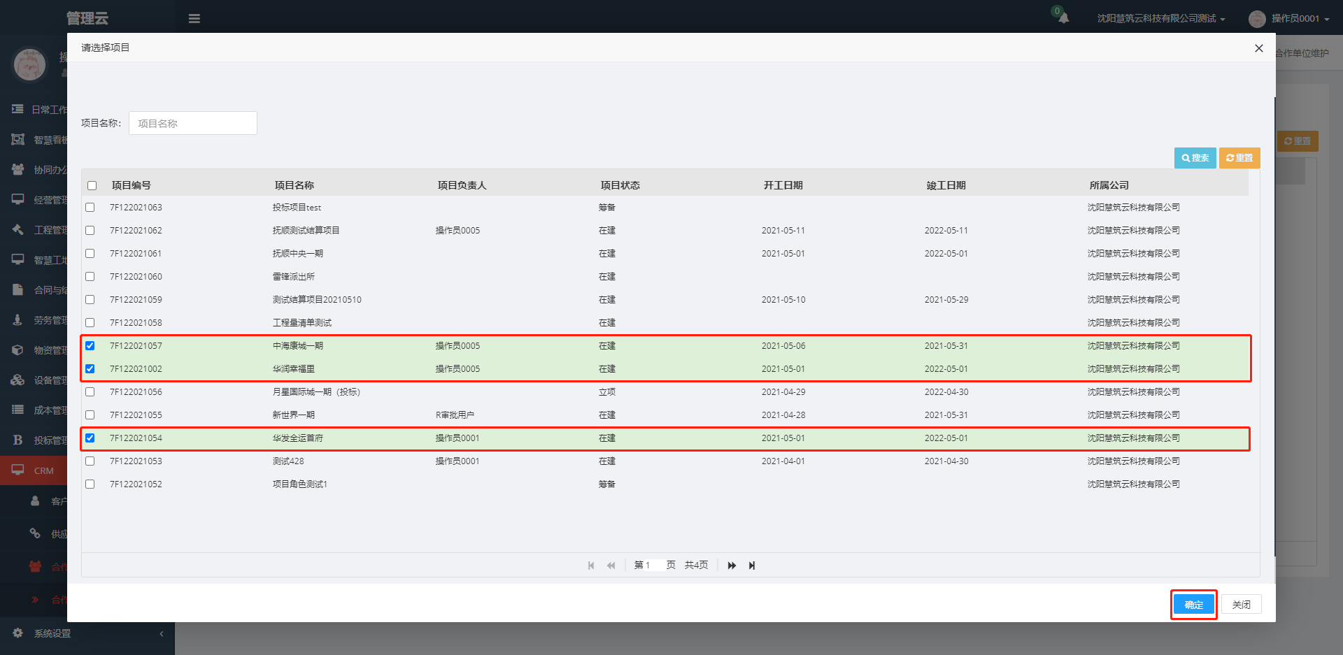This screenshot has height=655, width=1343.
Task: Check the row 7F122021058 checkbox
Action: pyautogui.click(x=90, y=323)
